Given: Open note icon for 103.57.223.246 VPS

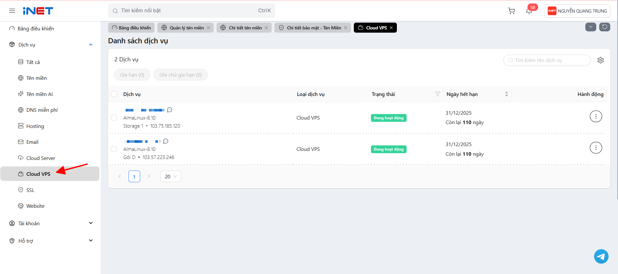Looking at the screenshot, I should 166,141.
